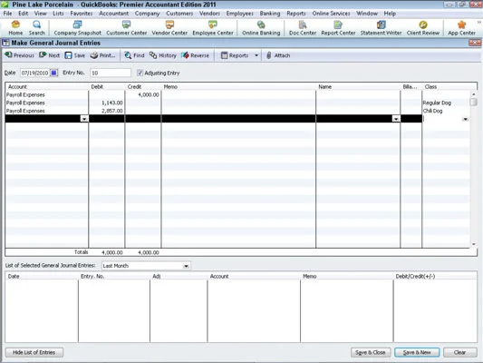Open Name dropdown in highlighted row
This screenshot has height=363, width=483.
[x=396, y=119]
